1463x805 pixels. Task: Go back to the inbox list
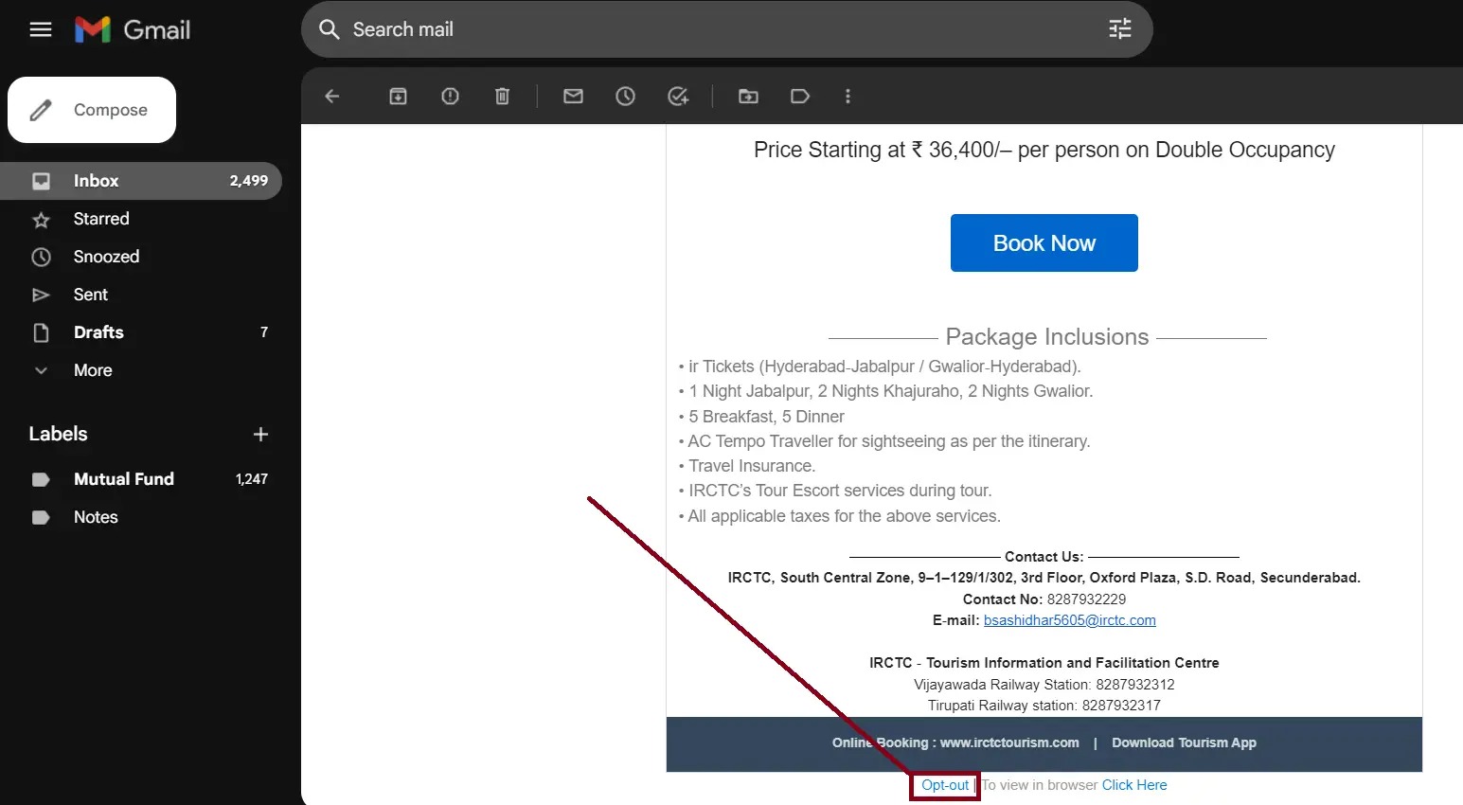point(331,96)
